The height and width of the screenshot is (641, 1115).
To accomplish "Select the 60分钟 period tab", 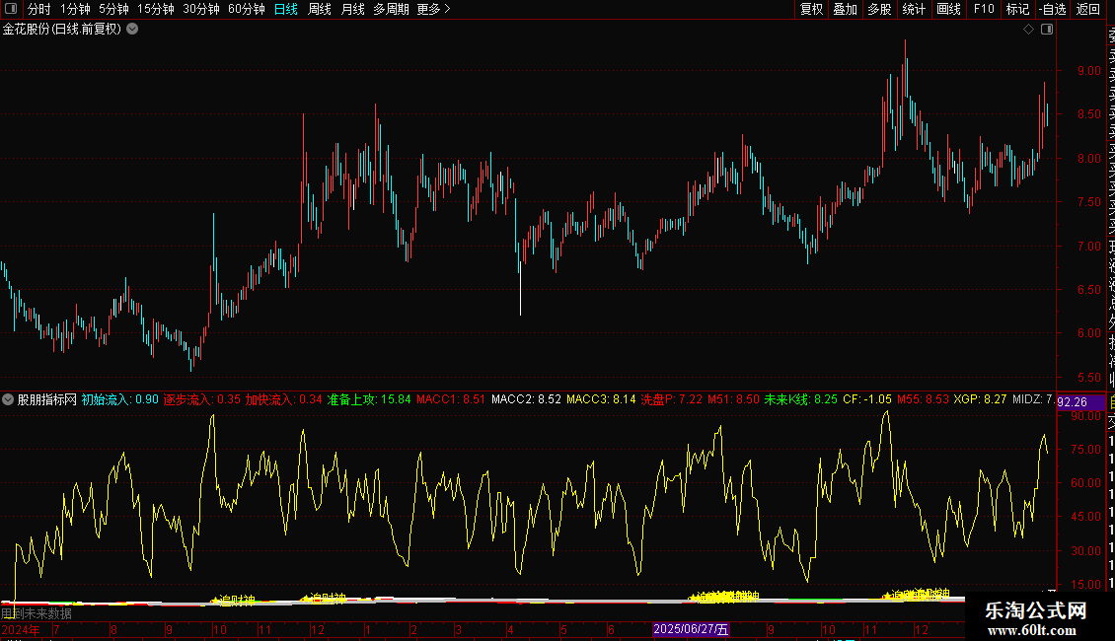I will tap(247, 9).
